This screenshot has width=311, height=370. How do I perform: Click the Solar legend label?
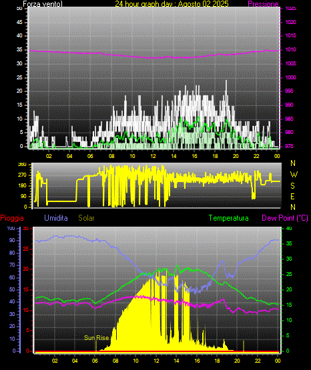(x=87, y=218)
